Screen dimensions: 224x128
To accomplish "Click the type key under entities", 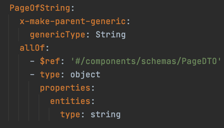I will [x=70, y=114].
